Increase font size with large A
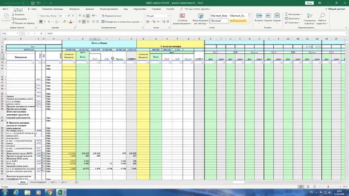The image size is (349, 196). [69, 16]
